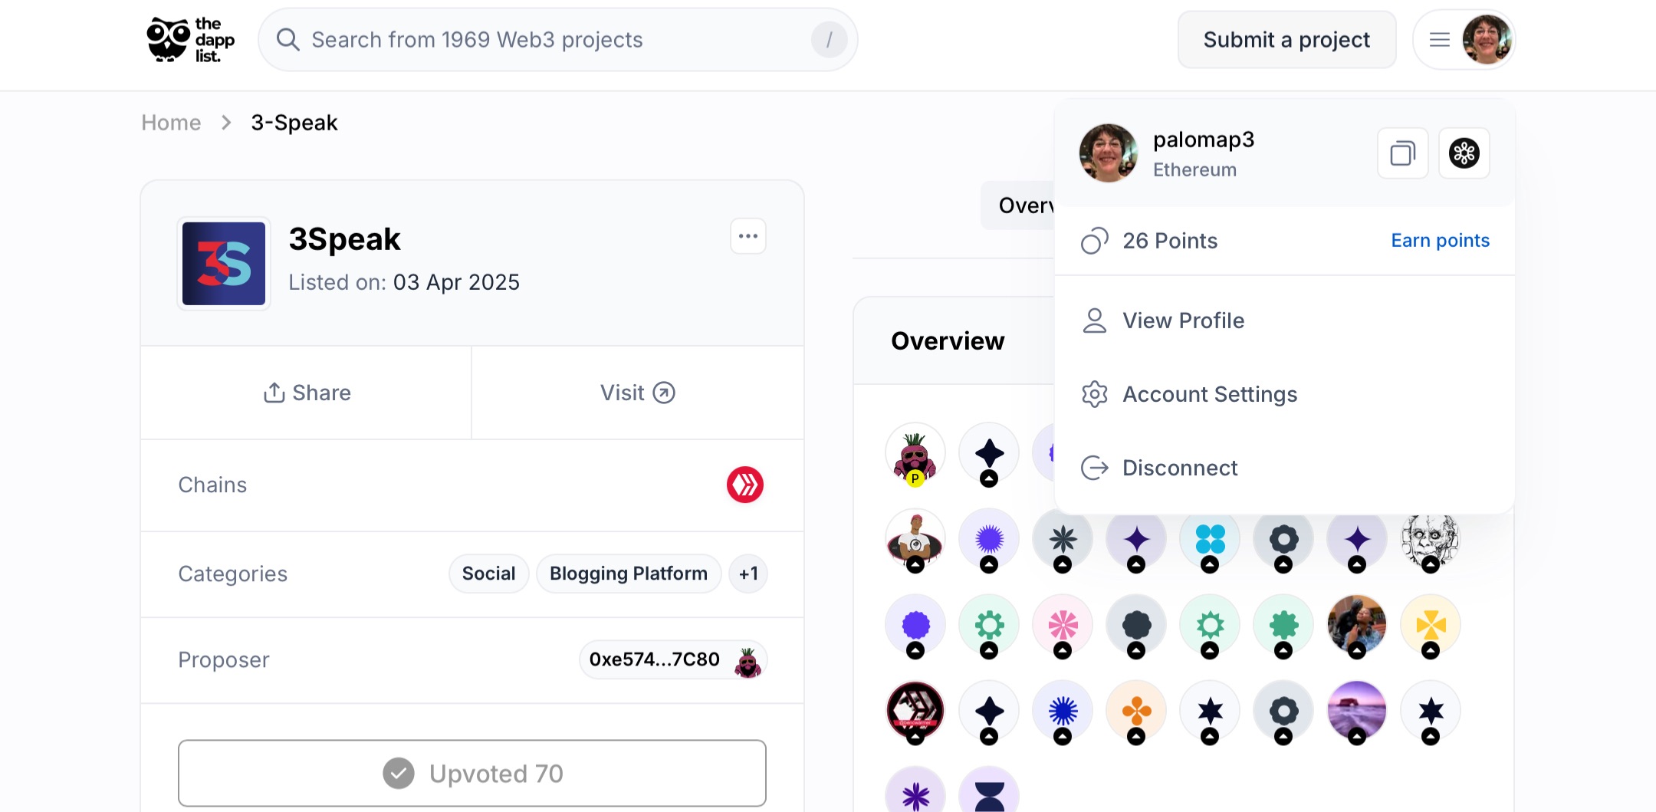This screenshot has width=1656, height=812.
Task: Expand the +1 more categories badge
Action: (748, 574)
